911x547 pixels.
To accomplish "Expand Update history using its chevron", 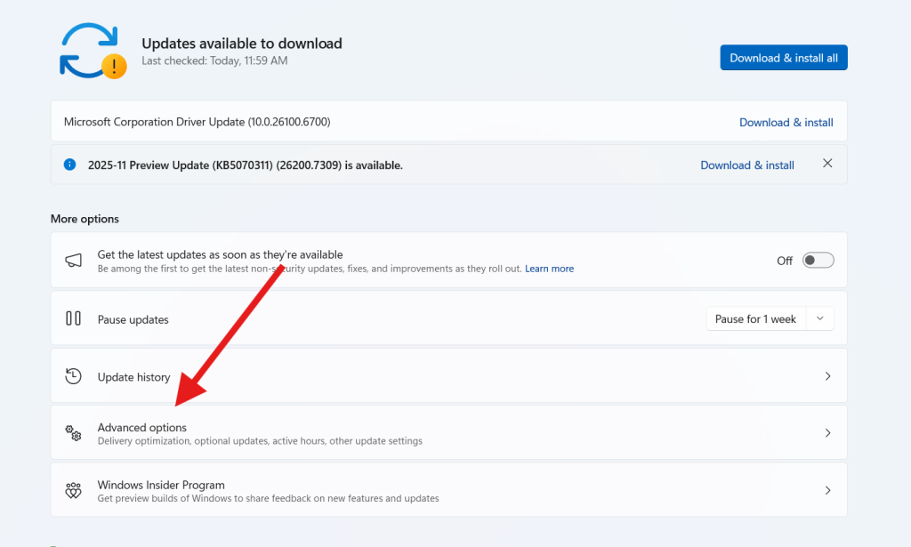I will coord(827,376).
